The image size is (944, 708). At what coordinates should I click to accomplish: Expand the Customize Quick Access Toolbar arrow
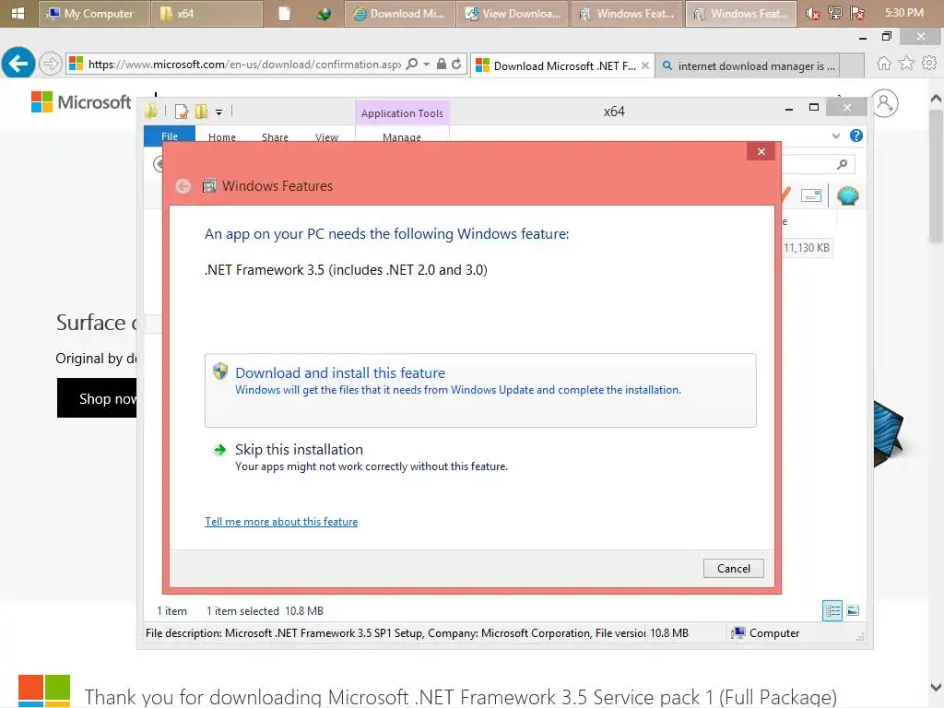[x=219, y=112]
